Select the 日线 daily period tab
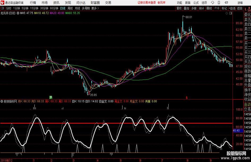 click(x=63, y=8)
